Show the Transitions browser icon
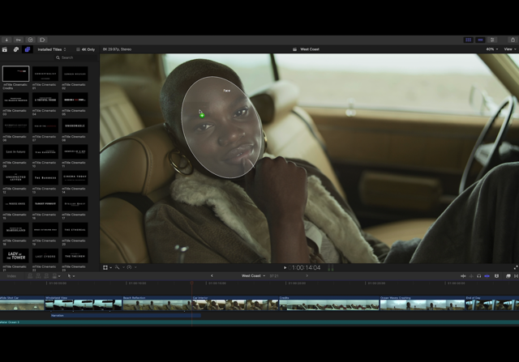Image resolution: width=519 pixels, height=362 pixels. click(x=516, y=276)
